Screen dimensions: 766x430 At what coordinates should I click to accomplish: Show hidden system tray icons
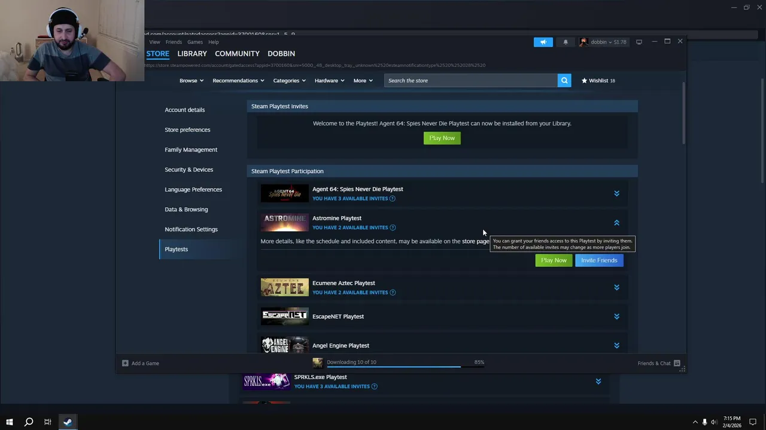point(695,422)
